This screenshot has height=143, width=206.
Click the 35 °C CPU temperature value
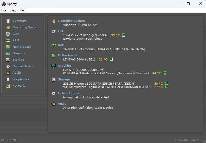click(x=115, y=35)
